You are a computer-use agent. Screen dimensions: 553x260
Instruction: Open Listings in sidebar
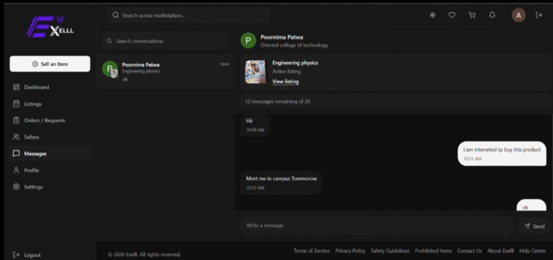tap(49, 104)
